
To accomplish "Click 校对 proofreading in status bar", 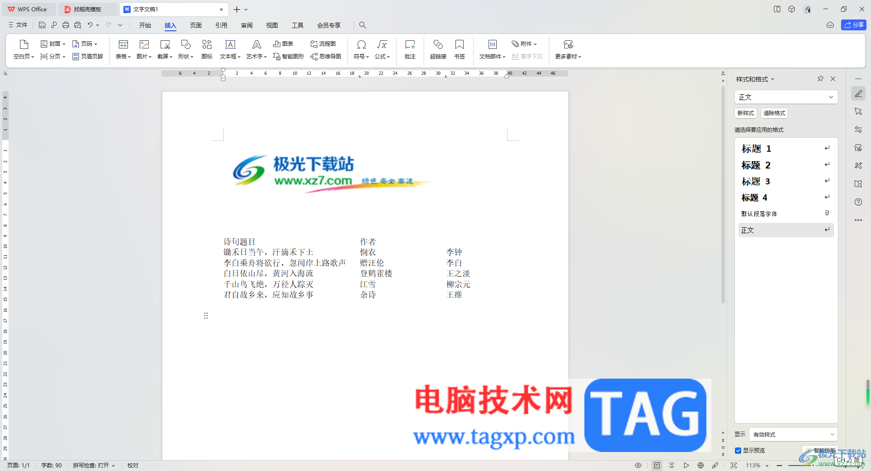I will 132,466.
